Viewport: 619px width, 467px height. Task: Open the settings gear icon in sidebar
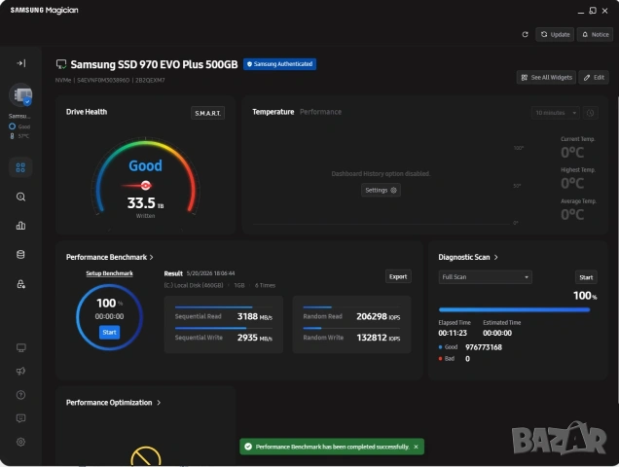[x=20, y=442]
